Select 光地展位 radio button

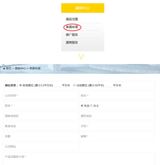tap(74, 85)
